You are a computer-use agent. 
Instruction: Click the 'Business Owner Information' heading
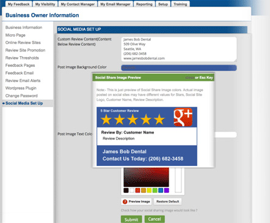(x=42, y=15)
